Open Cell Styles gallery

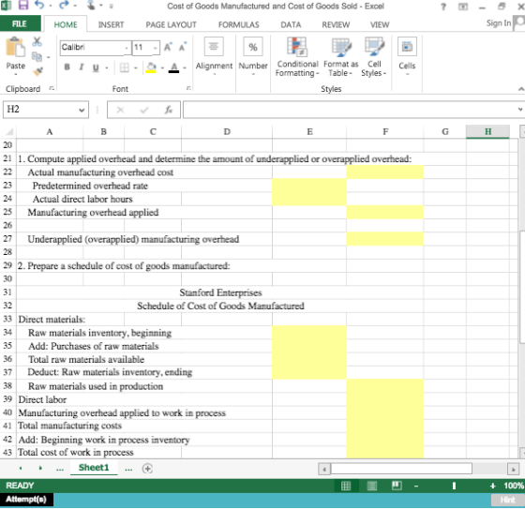tap(374, 57)
